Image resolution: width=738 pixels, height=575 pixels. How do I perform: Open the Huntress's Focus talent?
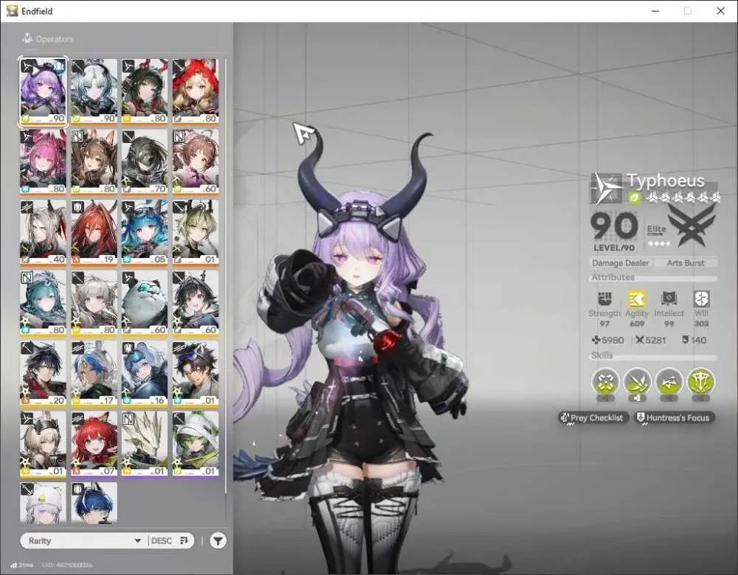[675, 417]
